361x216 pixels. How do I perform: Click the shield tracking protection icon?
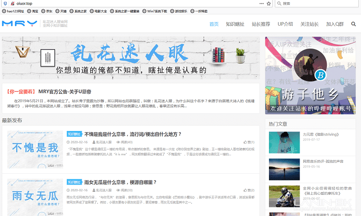point(5,4)
